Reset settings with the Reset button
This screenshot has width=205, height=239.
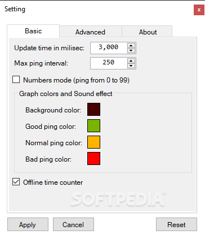tap(176, 224)
